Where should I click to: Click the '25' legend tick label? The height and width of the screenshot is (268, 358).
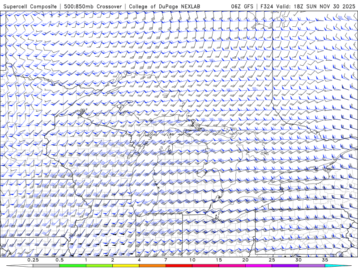coord(272,260)
